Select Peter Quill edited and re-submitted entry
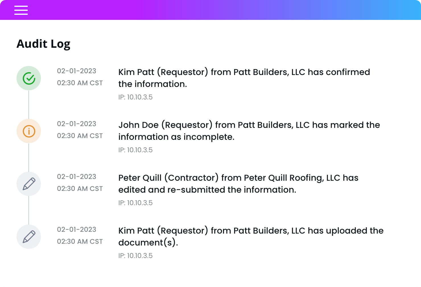This screenshot has width=421, height=287. (238, 184)
